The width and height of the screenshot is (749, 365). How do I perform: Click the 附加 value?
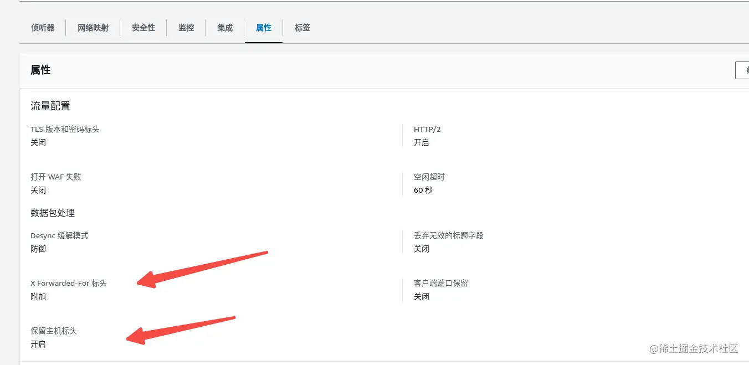38,296
